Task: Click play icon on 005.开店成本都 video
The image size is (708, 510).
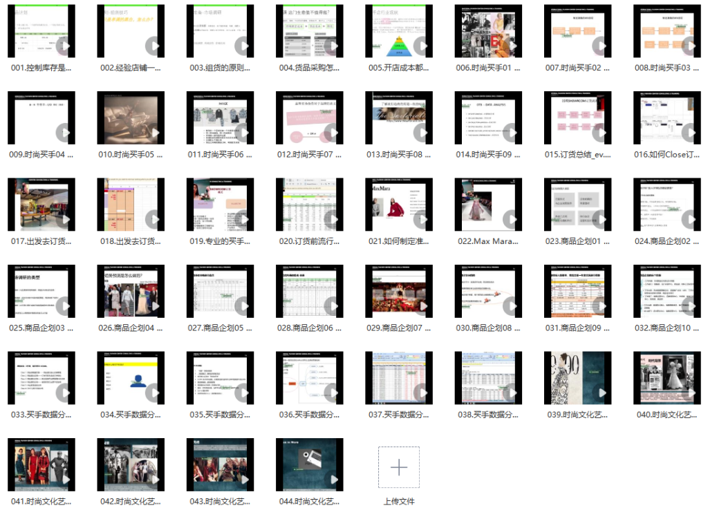Action: click(x=422, y=46)
